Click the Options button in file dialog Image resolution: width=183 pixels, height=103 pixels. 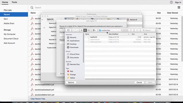pyautogui.click(x=71, y=82)
